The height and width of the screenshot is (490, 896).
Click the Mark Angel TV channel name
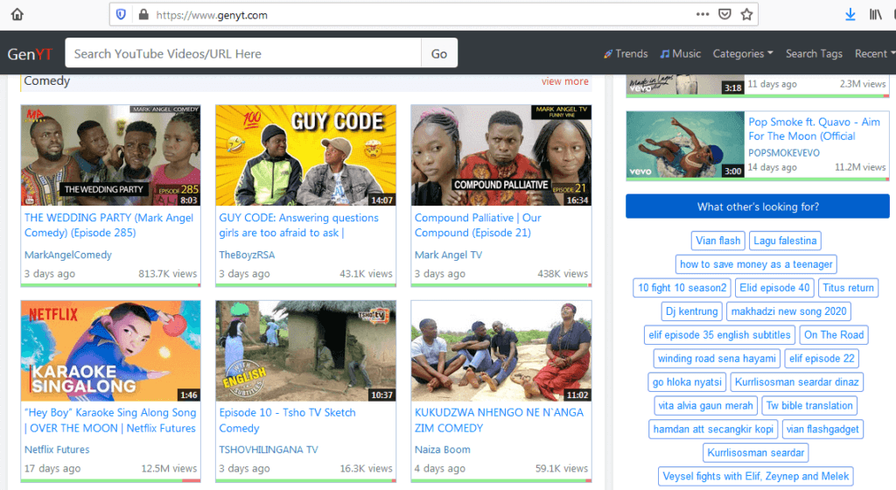pos(448,255)
